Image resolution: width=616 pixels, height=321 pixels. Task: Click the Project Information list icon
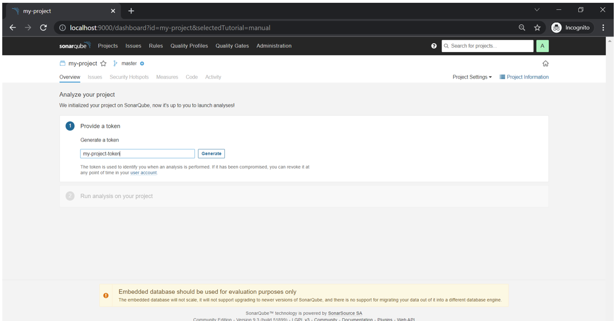click(x=502, y=77)
